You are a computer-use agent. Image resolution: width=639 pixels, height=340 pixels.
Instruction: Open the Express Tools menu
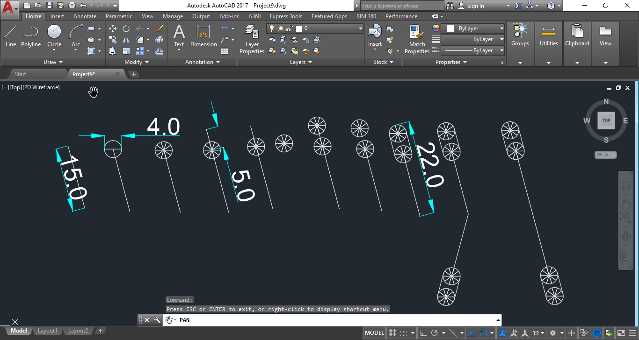click(286, 16)
